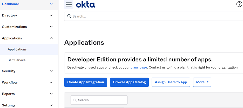The width and height of the screenshot is (243, 108).
Task: Expand the Security sidebar chevron
Action: 51,71
